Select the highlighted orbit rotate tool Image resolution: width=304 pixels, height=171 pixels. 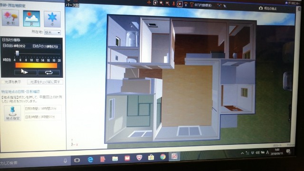pos(180,4)
